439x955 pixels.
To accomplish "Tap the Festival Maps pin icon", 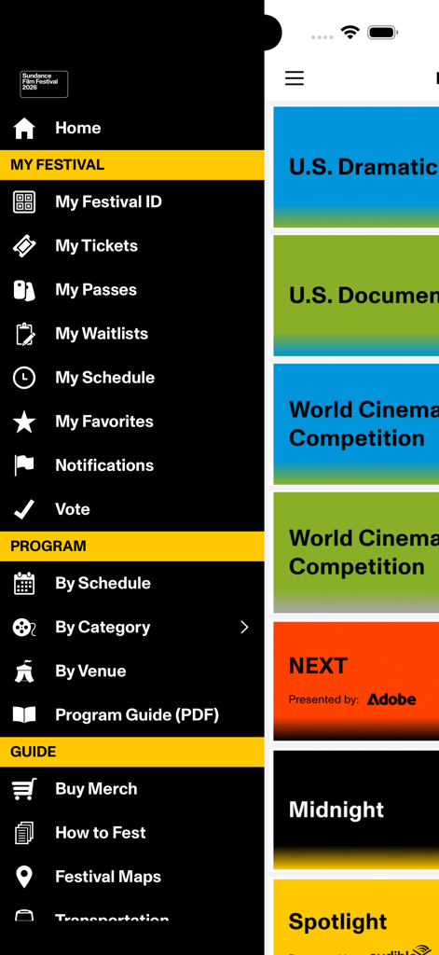I will (24, 877).
